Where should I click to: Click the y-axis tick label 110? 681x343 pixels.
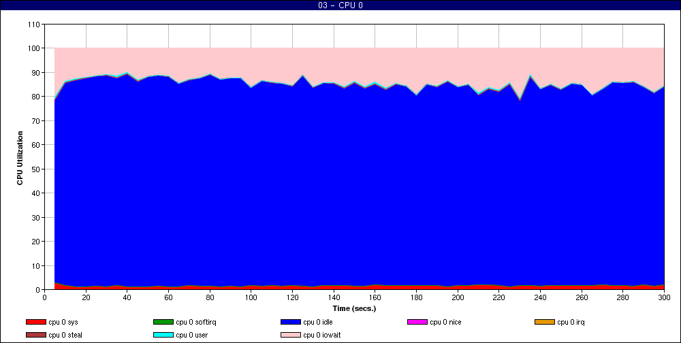click(34, 24)
